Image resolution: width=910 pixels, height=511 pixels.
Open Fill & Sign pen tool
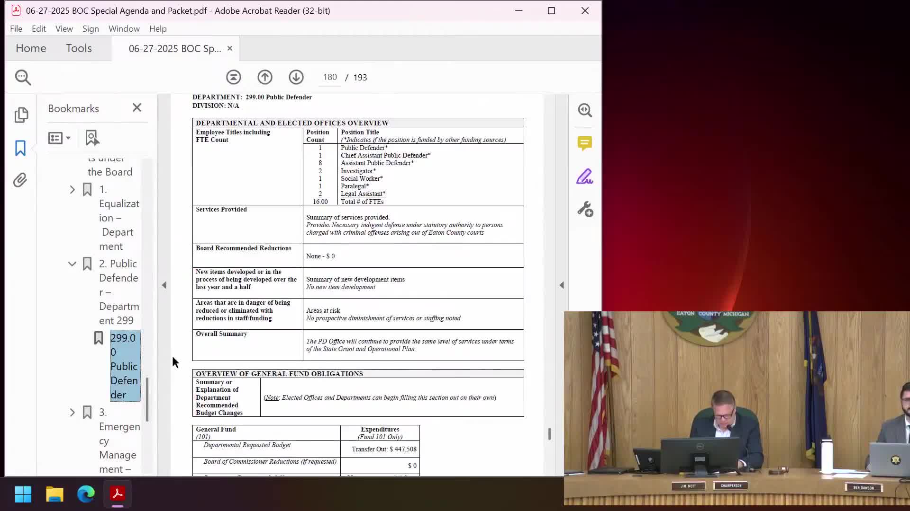(x=585, y=176)
